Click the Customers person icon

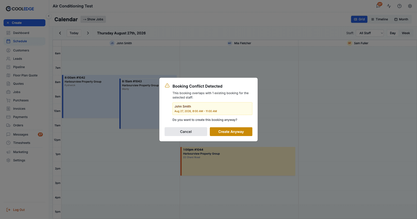click(x=8, y=50)
